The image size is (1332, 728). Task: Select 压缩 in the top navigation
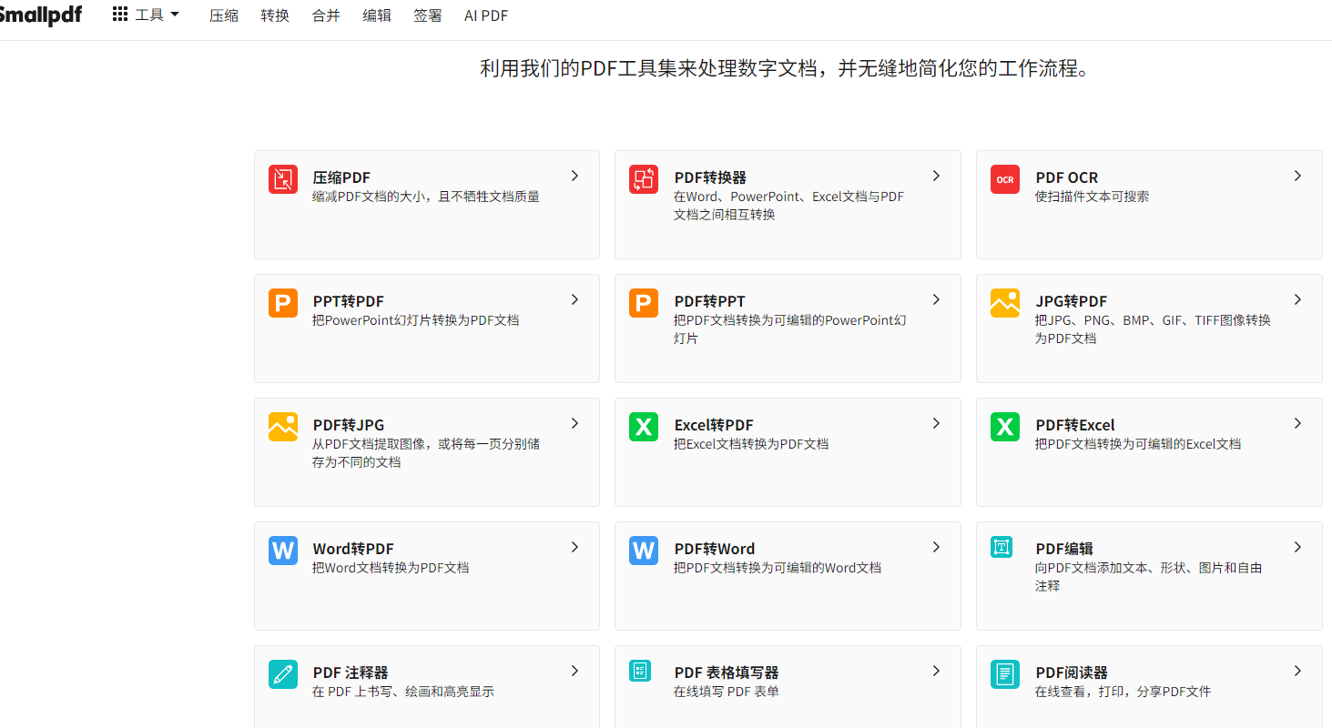pyautogui.click(x=224, y=15)
